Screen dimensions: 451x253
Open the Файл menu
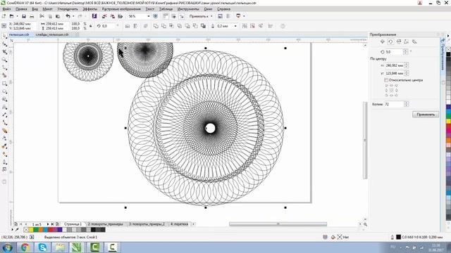point(6,9)
